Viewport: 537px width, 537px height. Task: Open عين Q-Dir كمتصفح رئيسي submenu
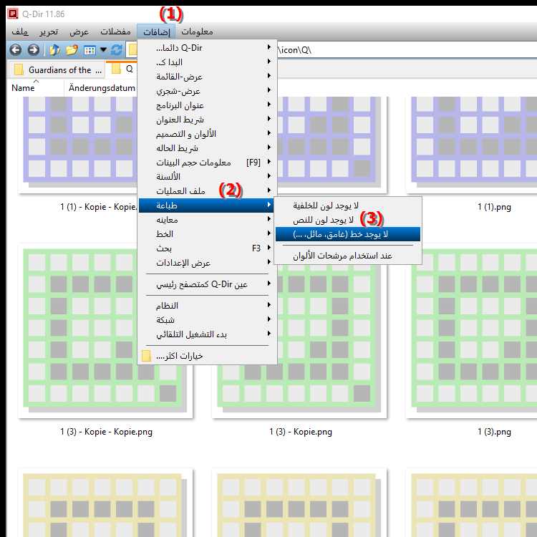[x=205, y=284]
